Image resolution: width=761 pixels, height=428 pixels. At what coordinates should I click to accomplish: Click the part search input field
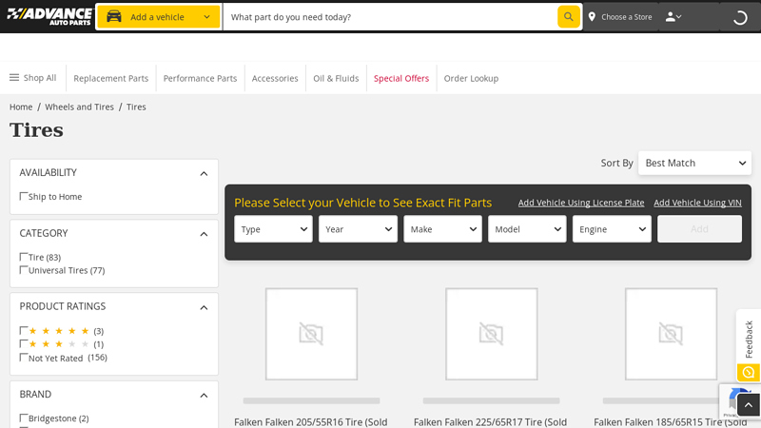click(x=390, y=17)
